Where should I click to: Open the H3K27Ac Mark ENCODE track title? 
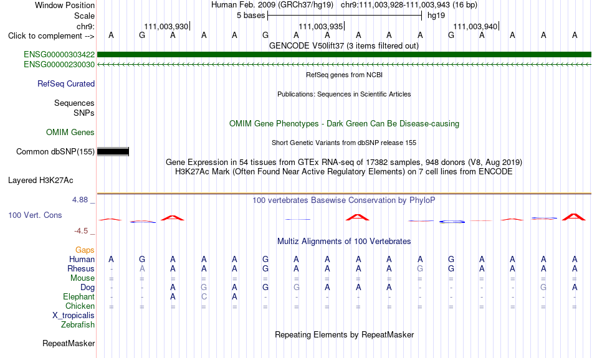tap(344, 172)
